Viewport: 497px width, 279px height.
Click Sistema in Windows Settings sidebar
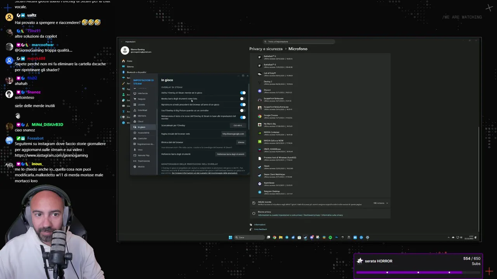130,67
